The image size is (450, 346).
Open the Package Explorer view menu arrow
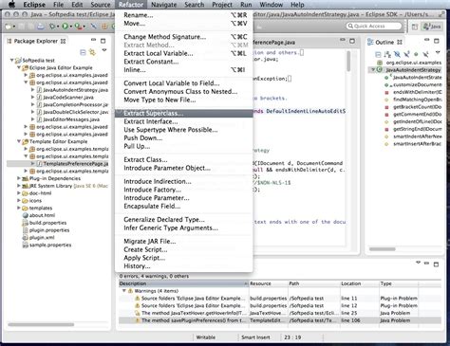pyautogui.click(x=104, y=50)
